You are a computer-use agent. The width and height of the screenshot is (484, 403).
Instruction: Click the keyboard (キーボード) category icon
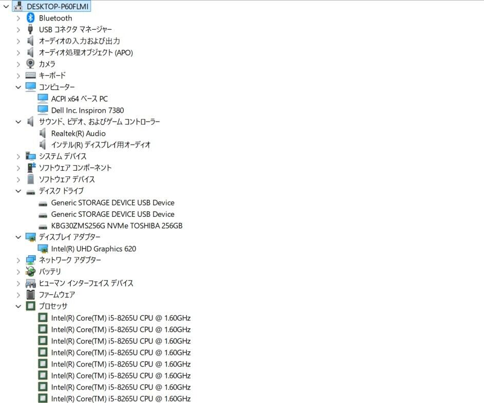[30, 75]
